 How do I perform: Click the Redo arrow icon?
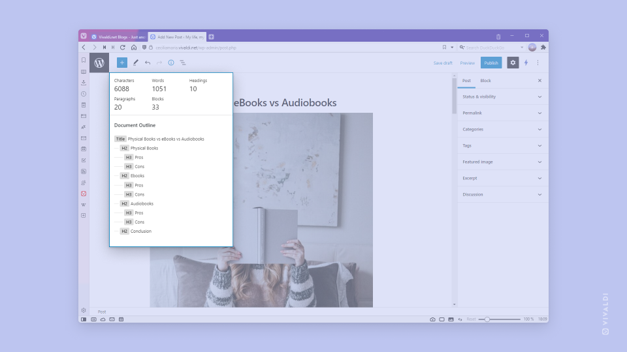coord(159,63)
